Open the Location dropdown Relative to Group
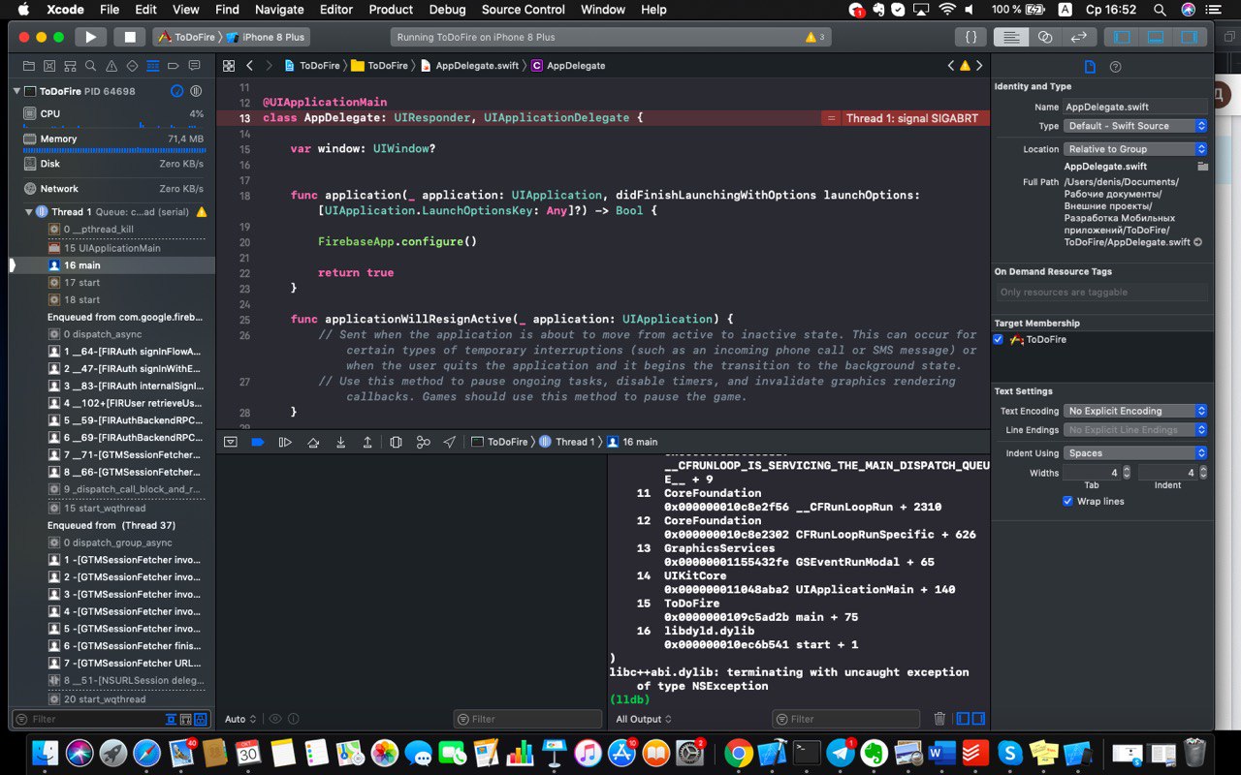This screenshot has width=1241, height=775. pyautogui.click(x=1135, y=149)
